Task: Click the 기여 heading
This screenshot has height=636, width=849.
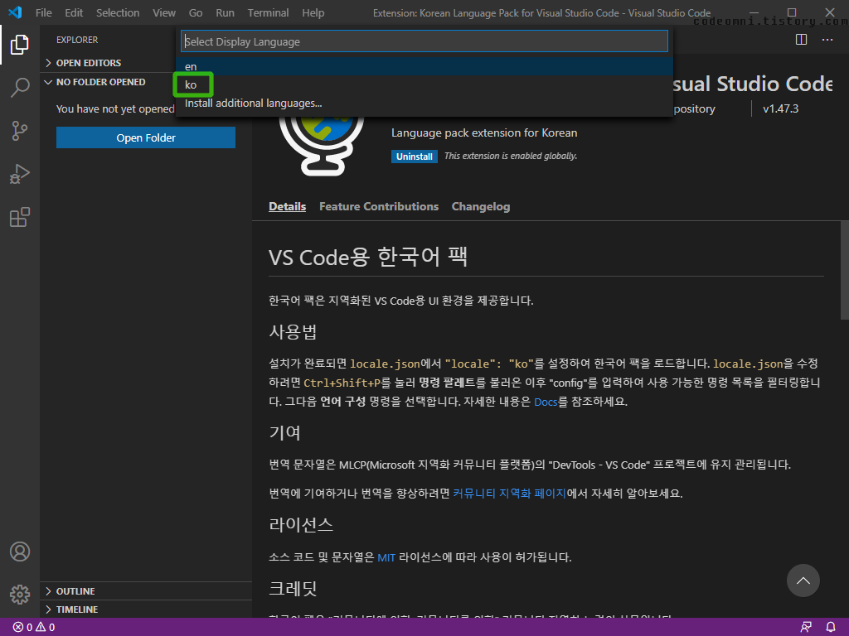Action: click(x=284, y=432)
